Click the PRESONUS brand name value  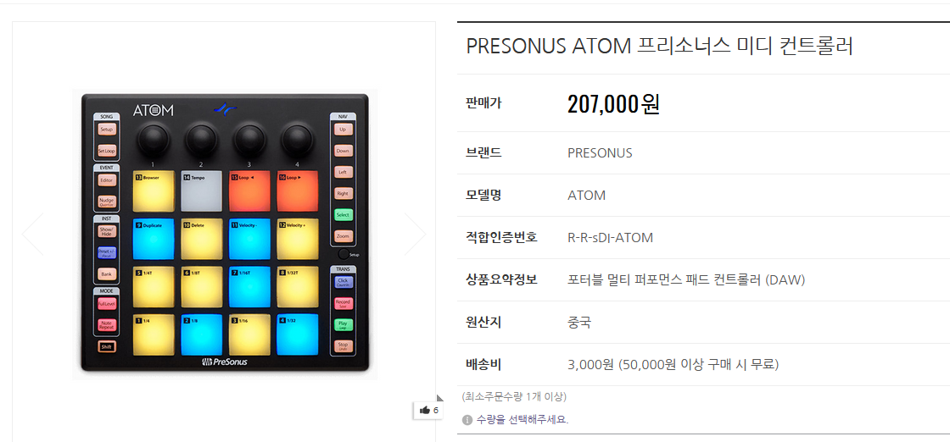[600, 153]
